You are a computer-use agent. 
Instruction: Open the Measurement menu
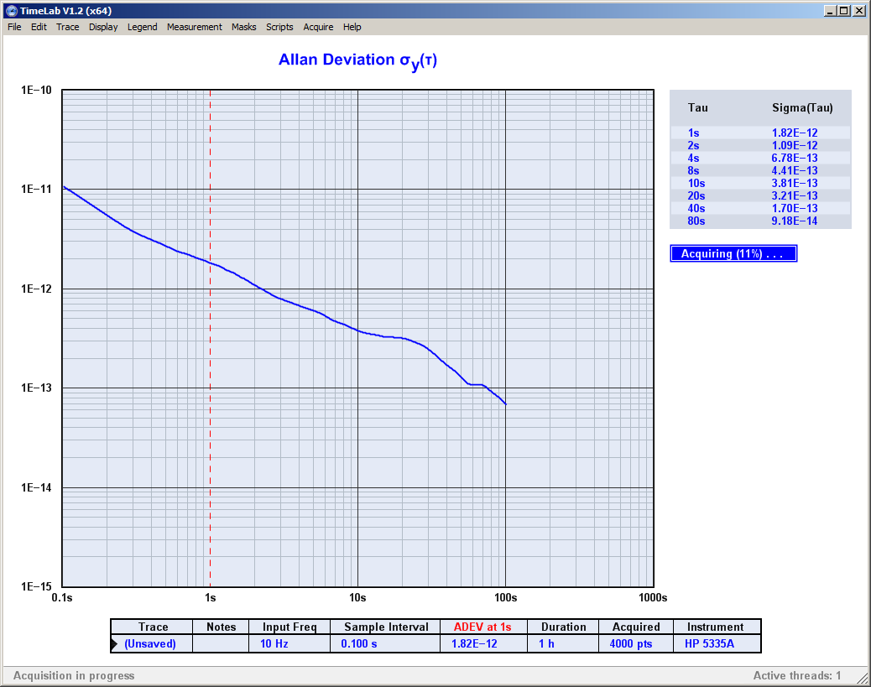point(195,27)
